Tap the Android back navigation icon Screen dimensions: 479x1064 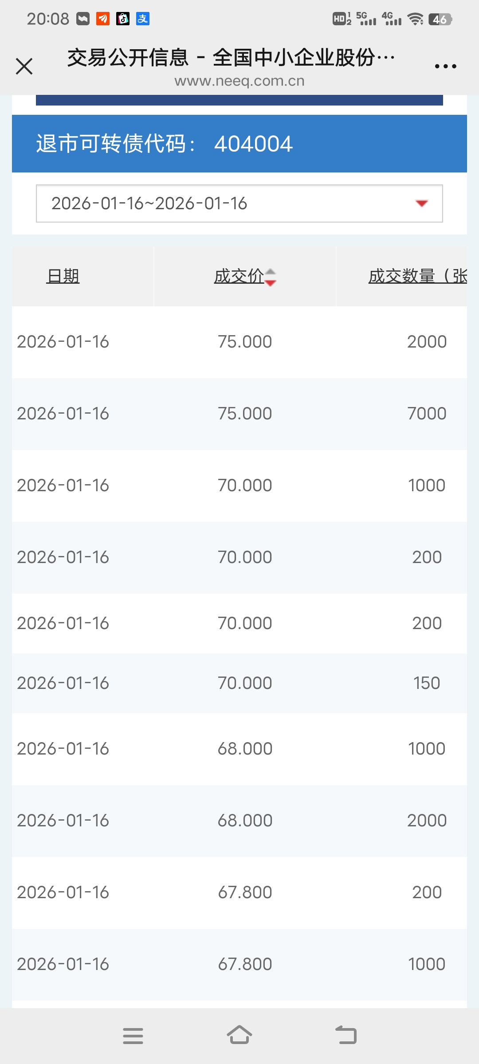(x=346, y=1035)
